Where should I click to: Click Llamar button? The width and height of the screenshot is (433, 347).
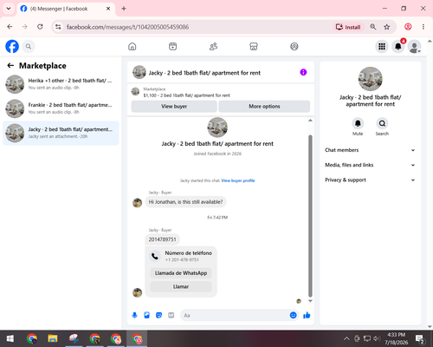(x=181, y=286)
